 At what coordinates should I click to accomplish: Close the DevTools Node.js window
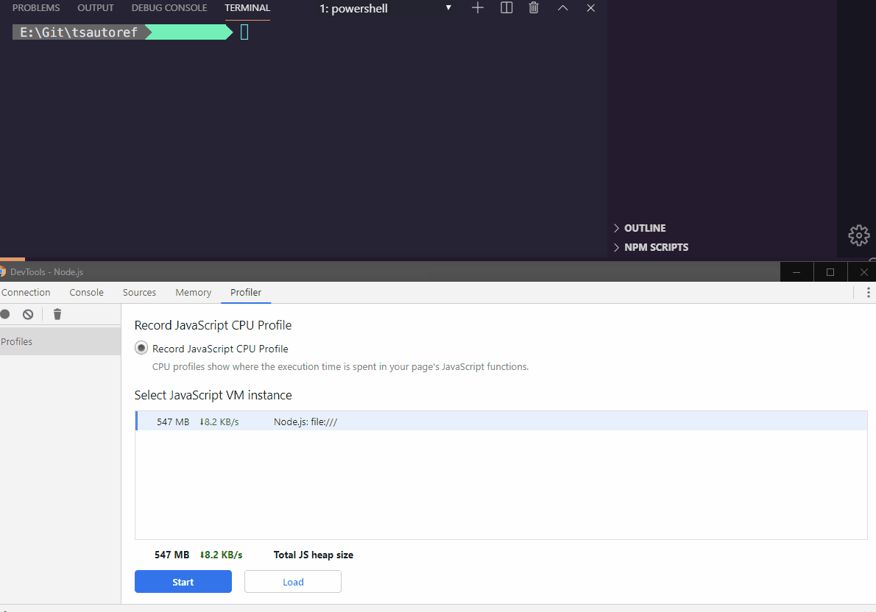[863, 272]
